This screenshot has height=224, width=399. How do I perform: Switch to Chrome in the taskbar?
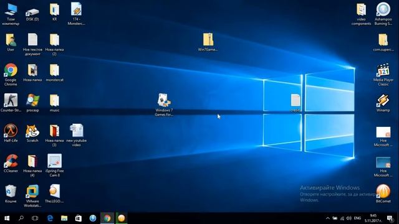[107, 218]
